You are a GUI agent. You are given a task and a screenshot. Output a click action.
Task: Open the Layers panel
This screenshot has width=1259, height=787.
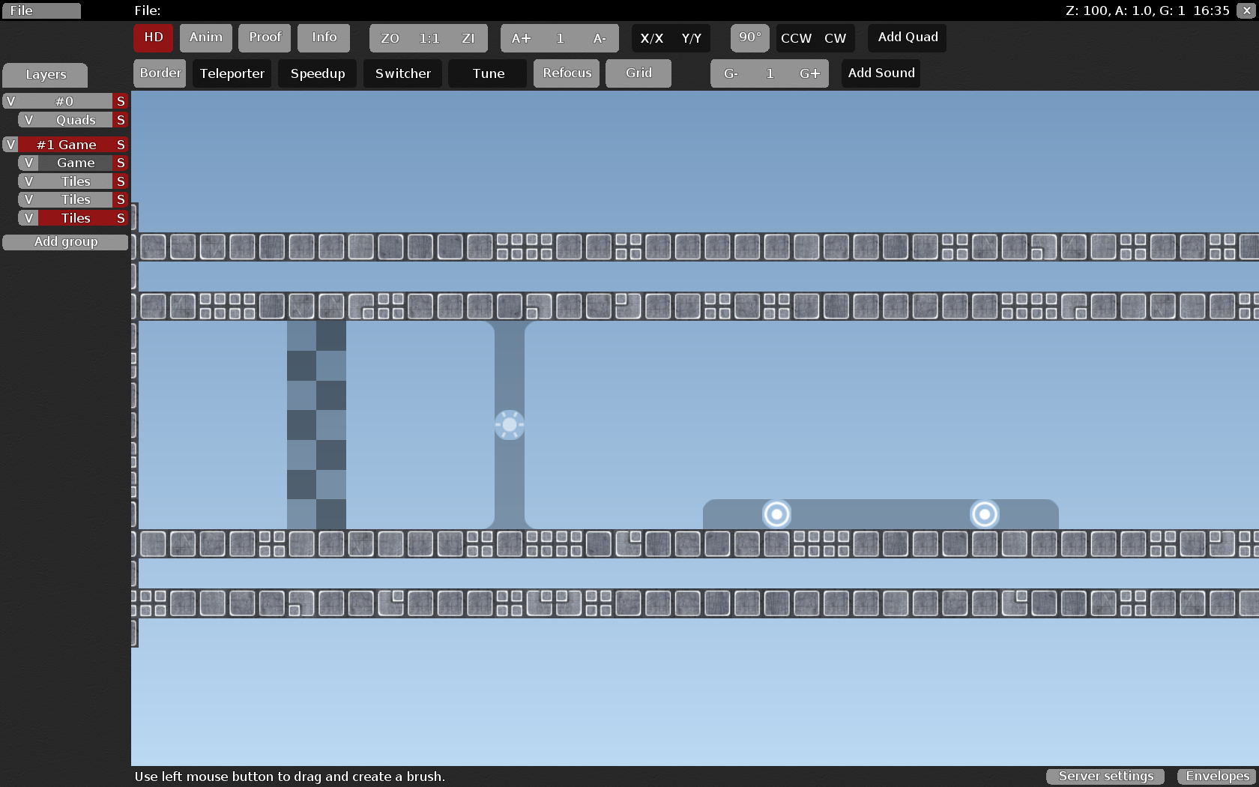click(45, 75)
